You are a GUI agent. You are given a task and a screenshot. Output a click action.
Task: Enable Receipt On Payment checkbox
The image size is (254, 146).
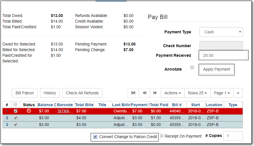(x=162, y=136)
